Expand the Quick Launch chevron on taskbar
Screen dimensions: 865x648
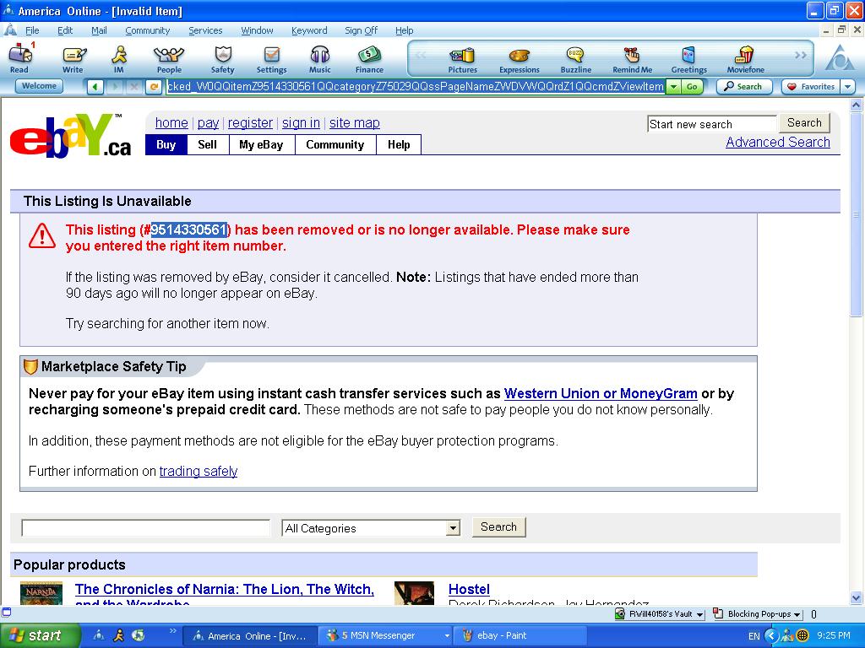pos(172,631)
